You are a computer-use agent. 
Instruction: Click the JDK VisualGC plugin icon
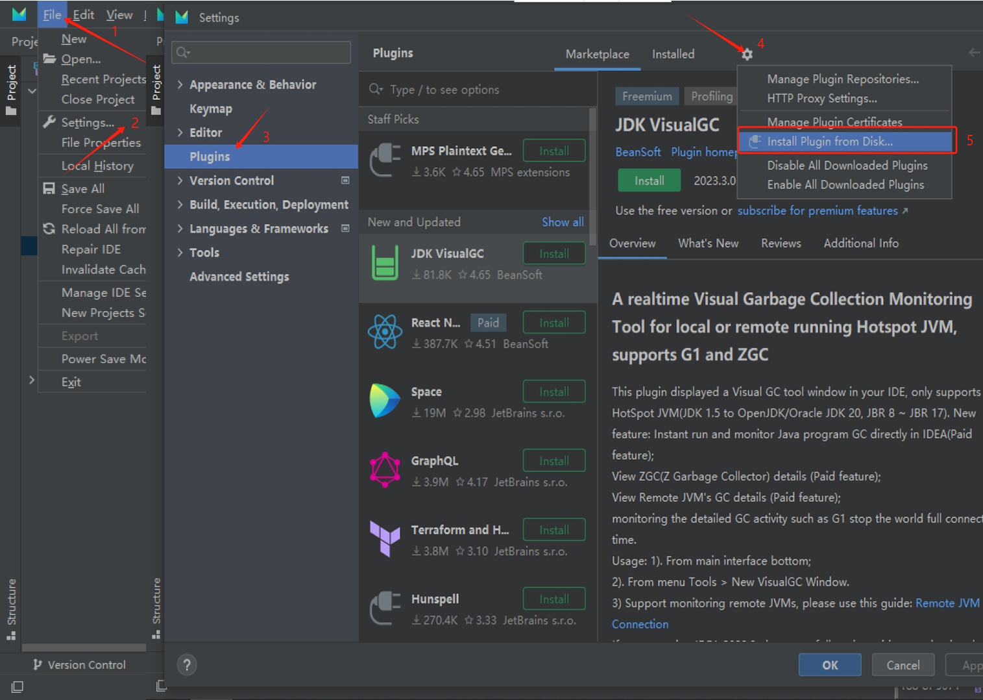click(385, 264)
